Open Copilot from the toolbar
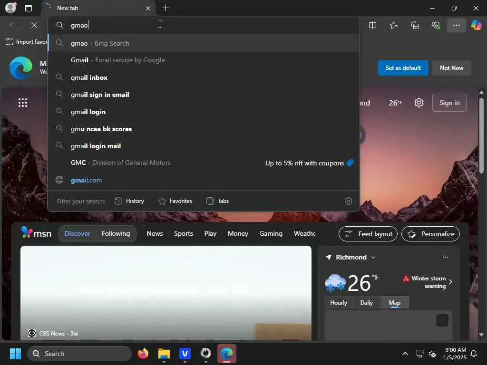The width and height of the screenshot is (487, 365). coord(476,25)
